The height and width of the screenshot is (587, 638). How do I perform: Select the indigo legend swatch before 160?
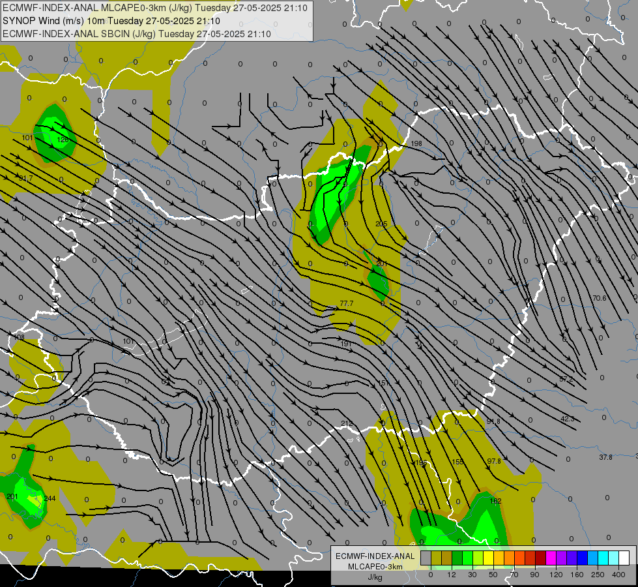click(x=572, y=558)
